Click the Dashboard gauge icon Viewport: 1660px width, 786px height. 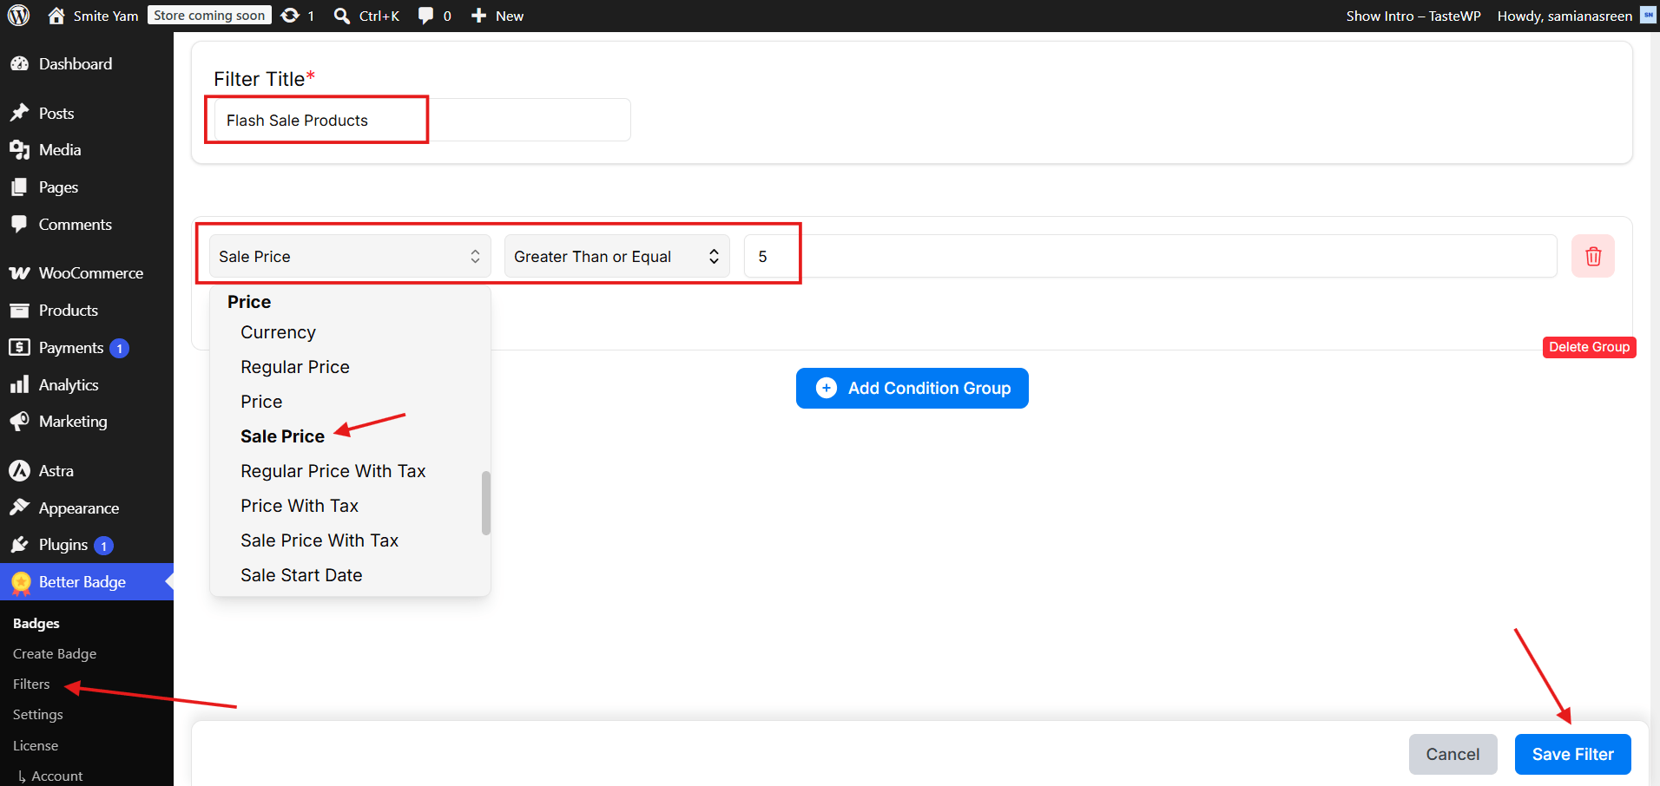[x=19, y=64]
